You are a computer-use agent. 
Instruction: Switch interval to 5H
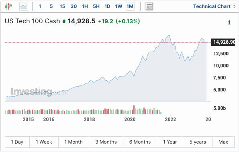(96, 6)
